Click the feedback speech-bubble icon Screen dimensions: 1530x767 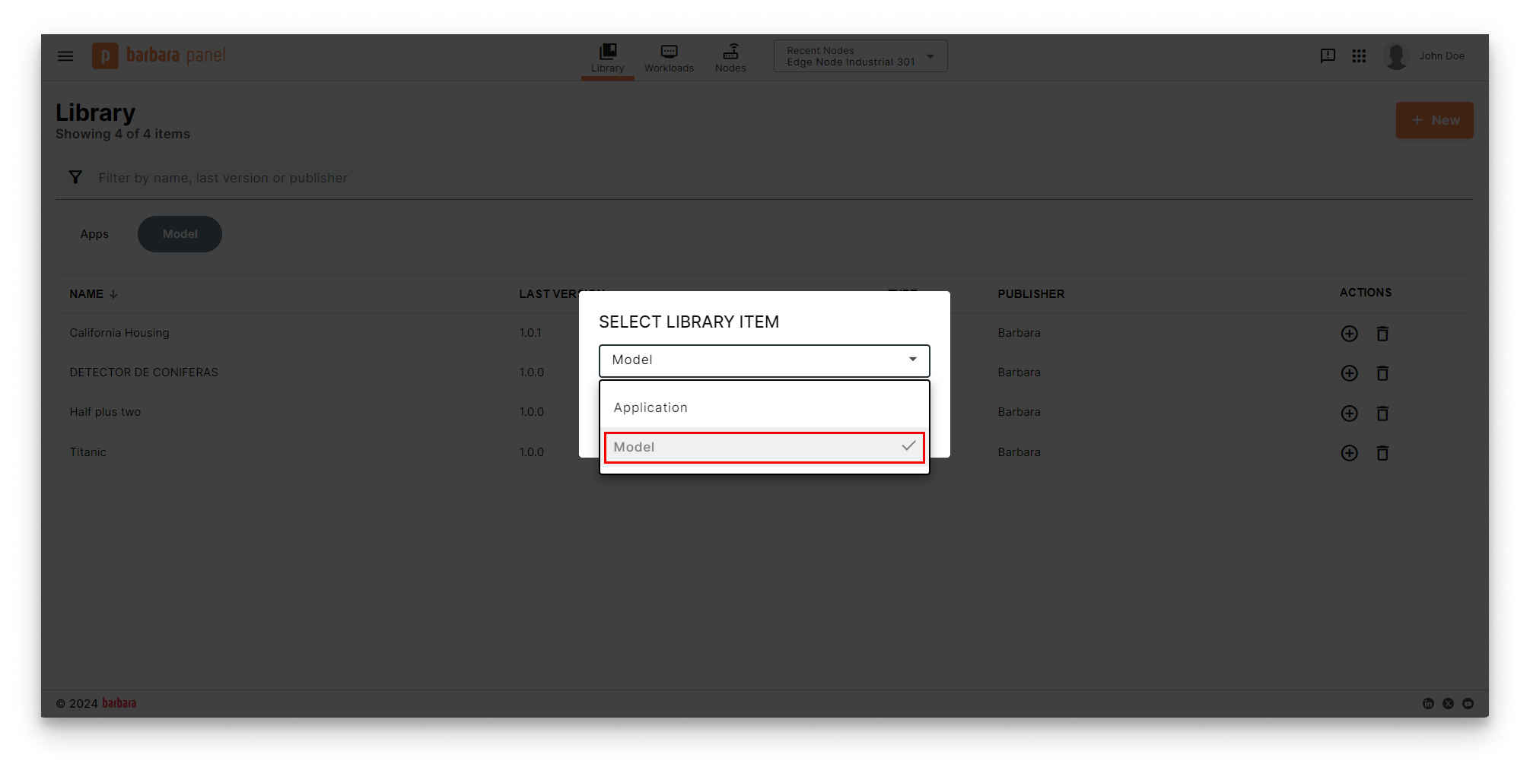[1328, 55]
